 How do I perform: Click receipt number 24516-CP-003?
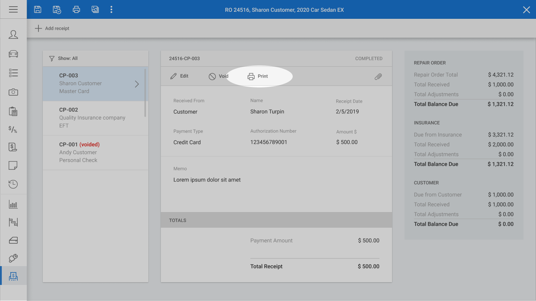point(184,58)
